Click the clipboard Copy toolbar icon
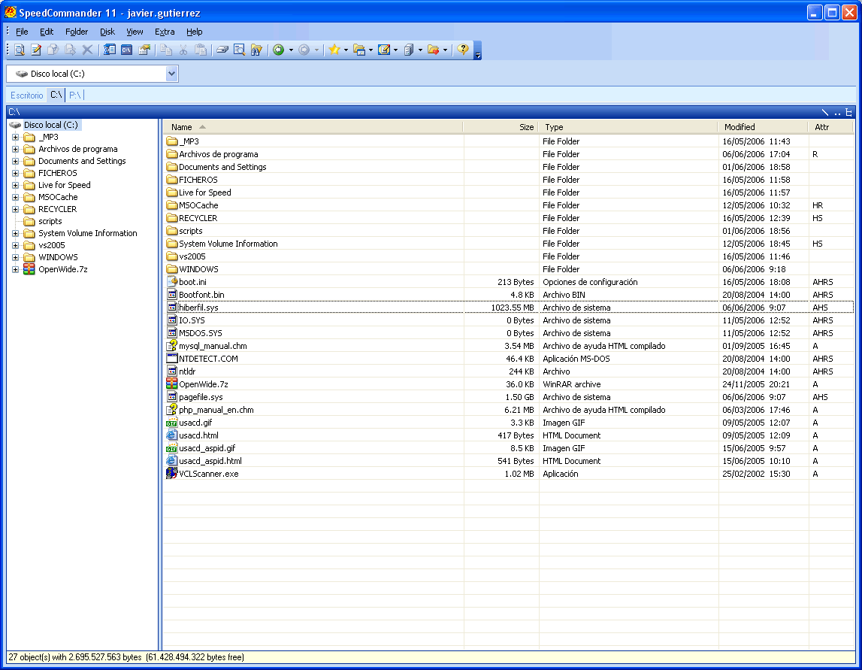The height and width of the screenshot is (670, 862). tap(166, 50)
